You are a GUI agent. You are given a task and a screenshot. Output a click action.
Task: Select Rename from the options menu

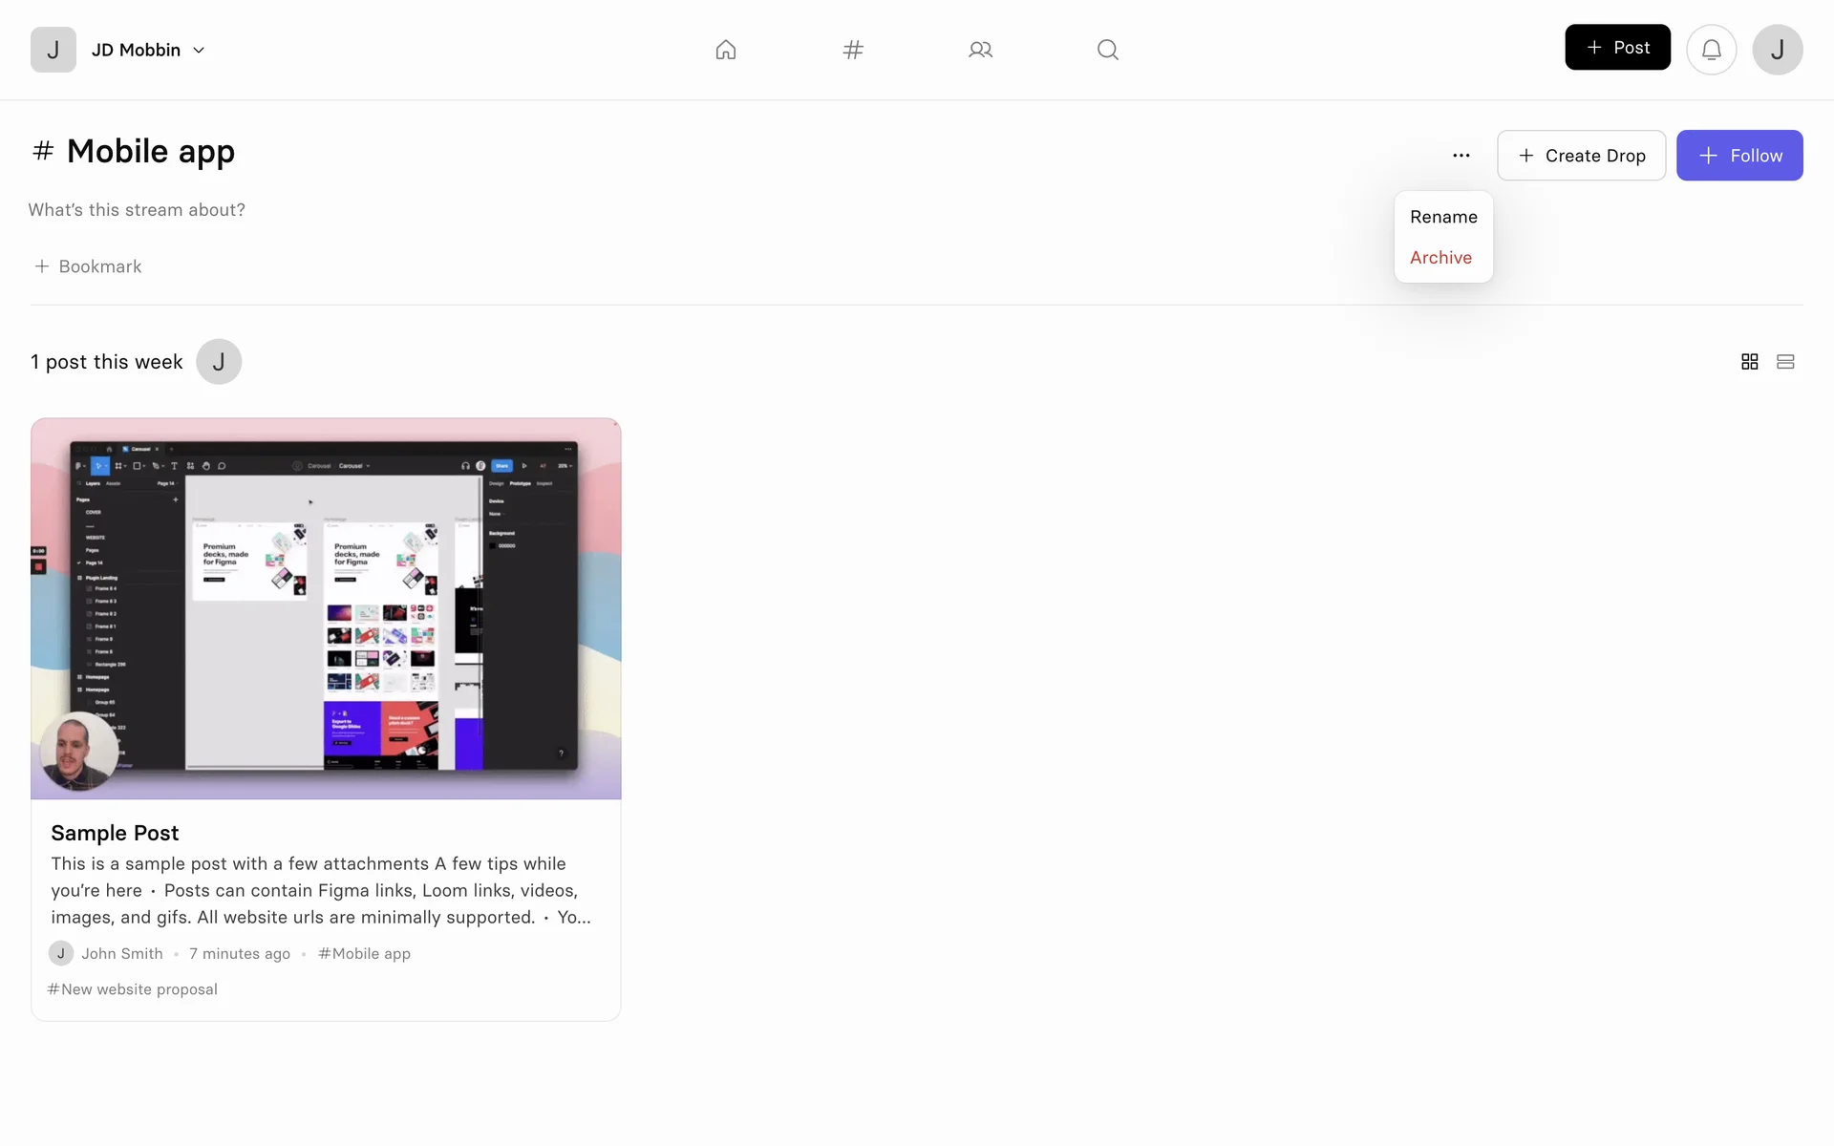pos(1442,217)
